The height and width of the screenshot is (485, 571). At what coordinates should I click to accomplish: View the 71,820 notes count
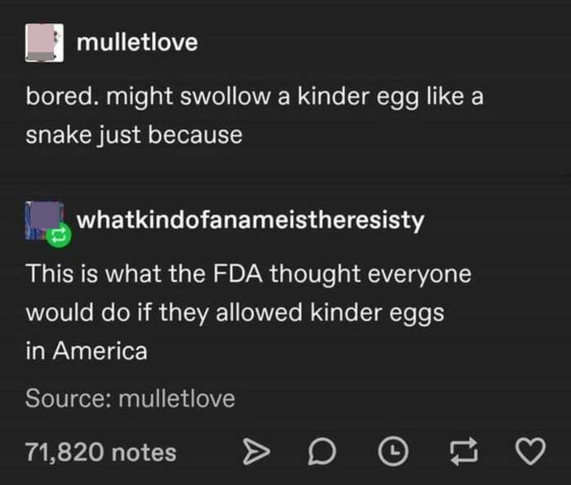coord(101,452)
